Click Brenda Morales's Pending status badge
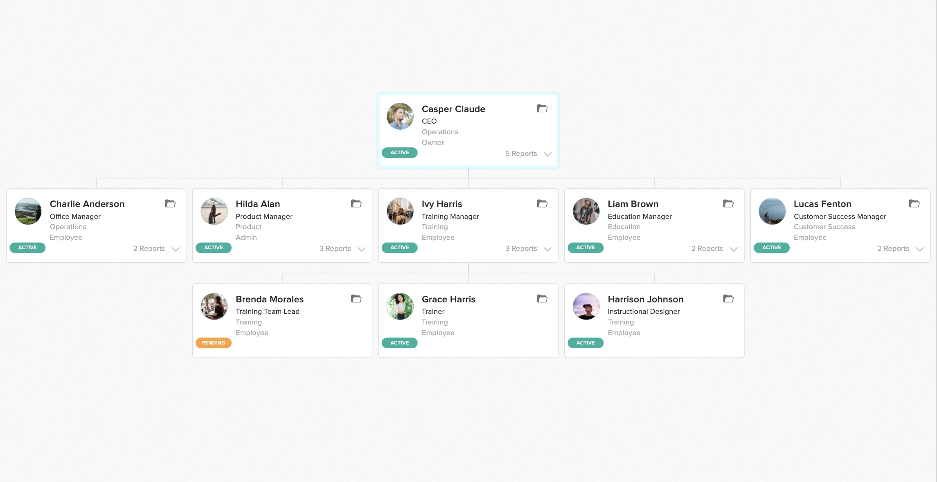This screenshot has height=482, width=937. point(214,343)
